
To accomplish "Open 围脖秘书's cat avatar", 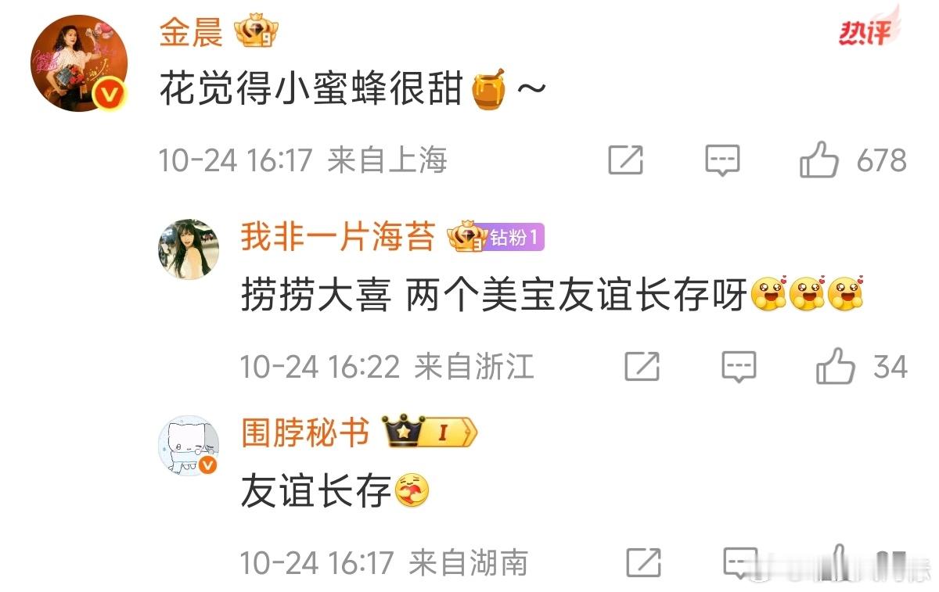I will point(189,445).
